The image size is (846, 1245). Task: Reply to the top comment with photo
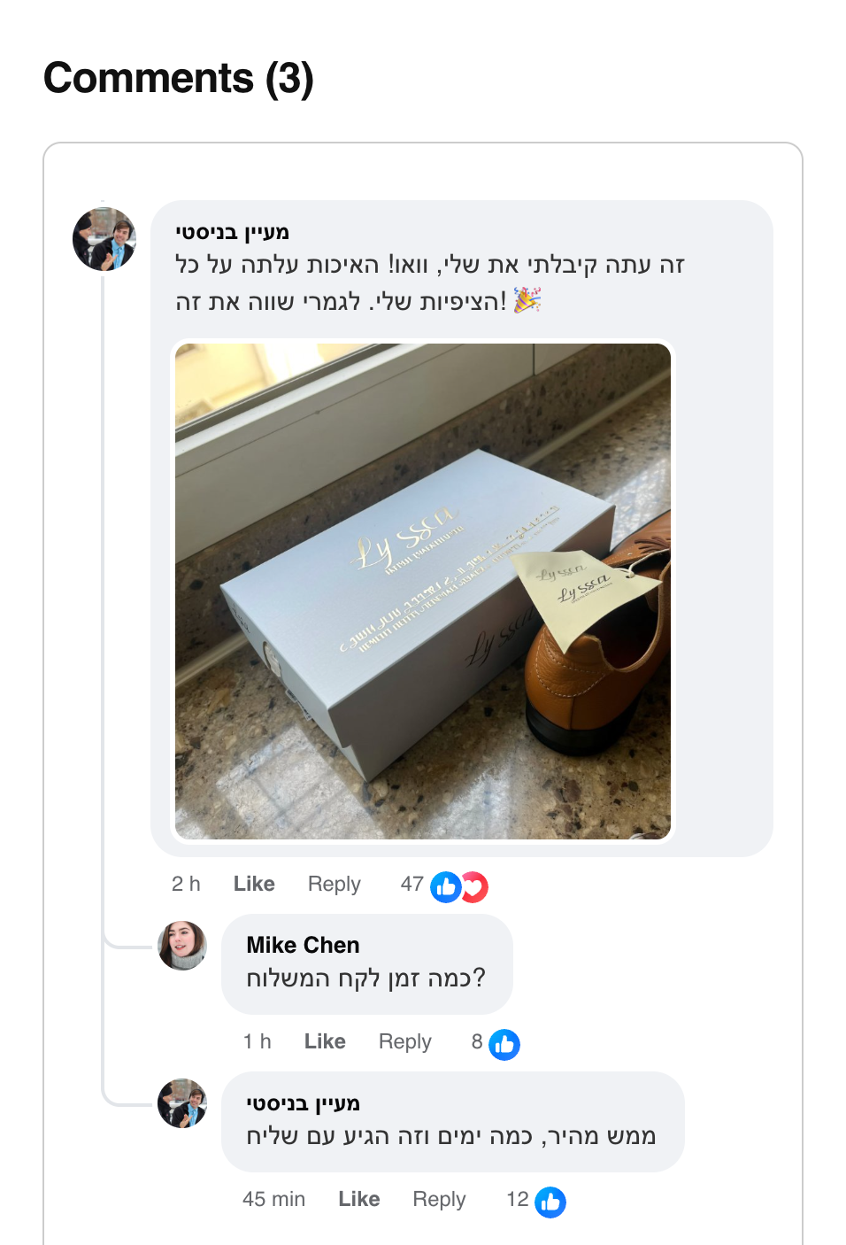334,884
